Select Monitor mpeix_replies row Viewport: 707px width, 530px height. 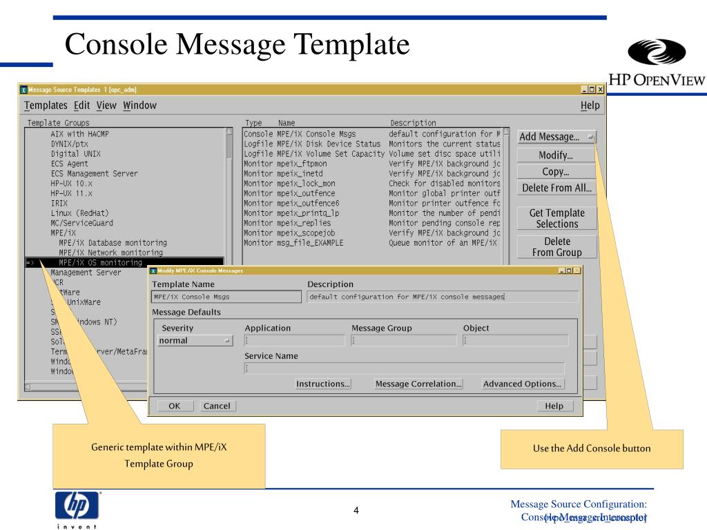pos(372,223)
